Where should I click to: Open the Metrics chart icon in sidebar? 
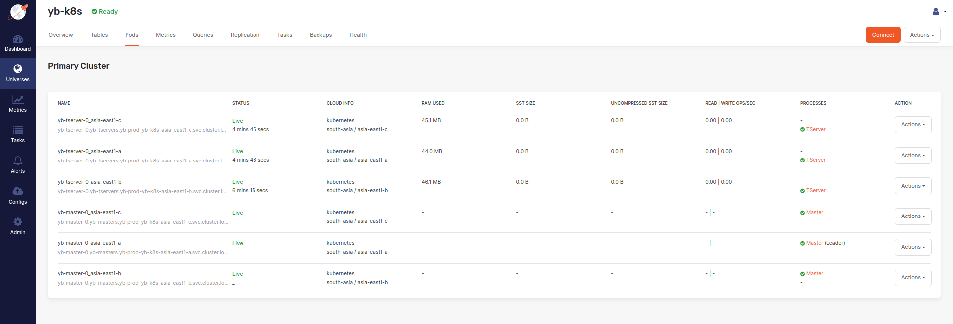[x=18, y=100]
